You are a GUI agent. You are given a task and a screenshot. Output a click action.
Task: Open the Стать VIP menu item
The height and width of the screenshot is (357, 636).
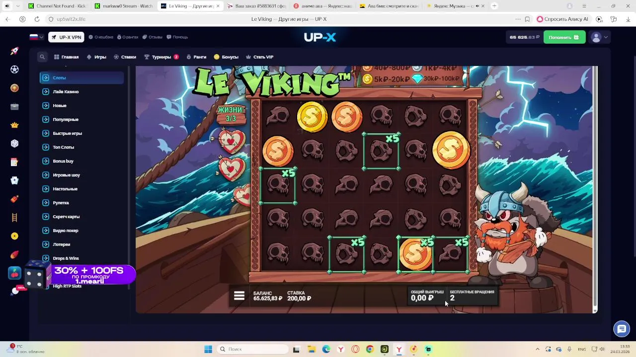click(259, 57)
